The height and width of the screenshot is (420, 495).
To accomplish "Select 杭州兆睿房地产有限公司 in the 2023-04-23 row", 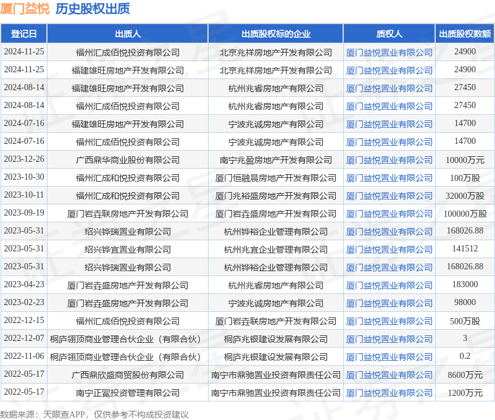I will (276, 286).
